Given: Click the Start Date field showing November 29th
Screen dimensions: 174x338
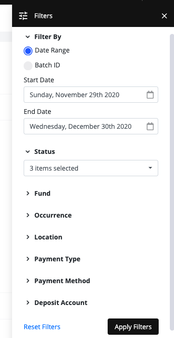Looking at the screenshot, I should [91, 95].
